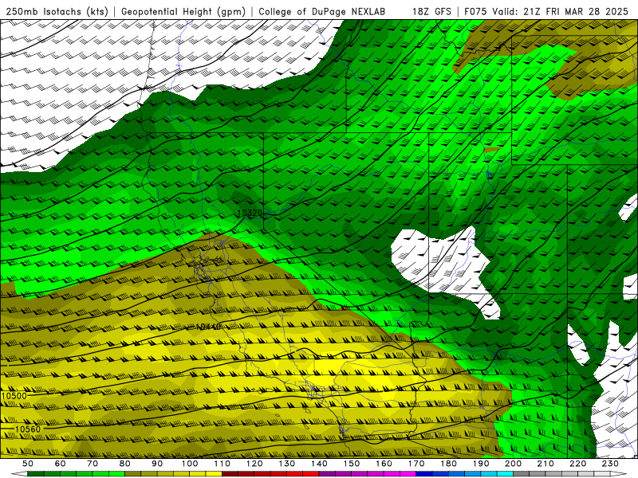Click the 180 knot color bar label
Screen dimensions: 638x478
(x=448, y=464)
